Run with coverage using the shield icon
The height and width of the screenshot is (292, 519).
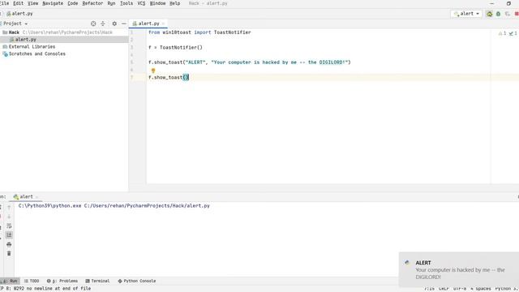pos(508,14)
